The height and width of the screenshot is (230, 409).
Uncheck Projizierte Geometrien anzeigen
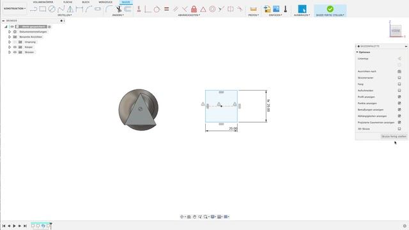[x=399, y=122]
